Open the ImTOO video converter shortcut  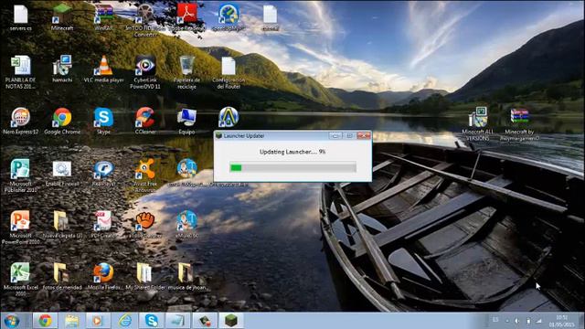tap(145, 19)
